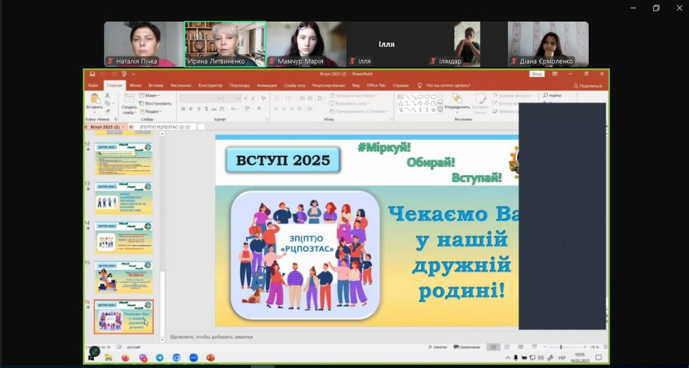Select slide 15 thumbnail
Viewport: 689px width, 368px height.
point(124,277)
